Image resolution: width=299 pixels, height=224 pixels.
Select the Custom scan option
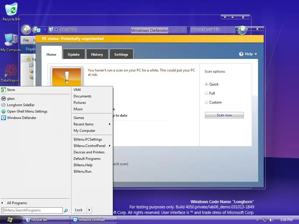tap(206, 102)
